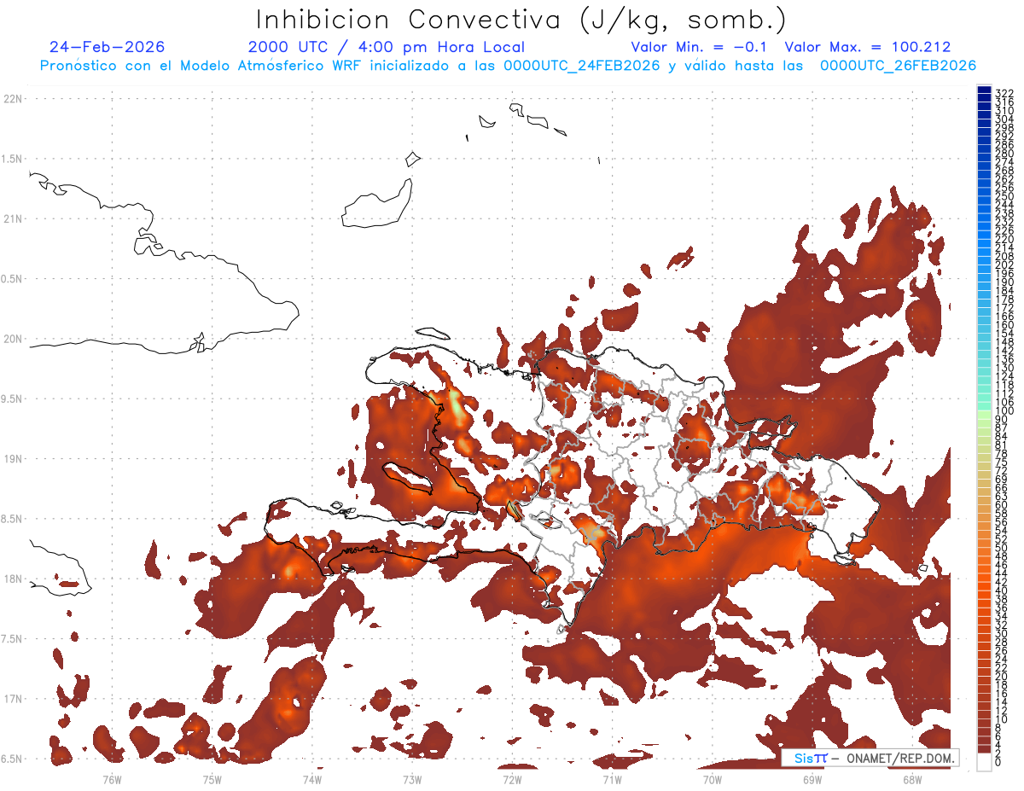
Task: Select the "72" colorbar value
Action: coord(1002,470)
